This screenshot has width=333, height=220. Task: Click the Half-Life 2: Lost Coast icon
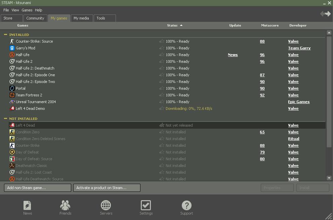click(x=12, y=172)
